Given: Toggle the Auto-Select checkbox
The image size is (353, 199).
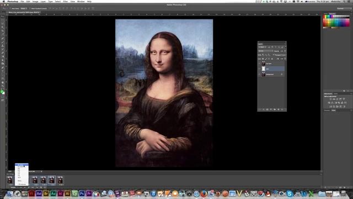Looking at the screenshot, I should [10, 8].
